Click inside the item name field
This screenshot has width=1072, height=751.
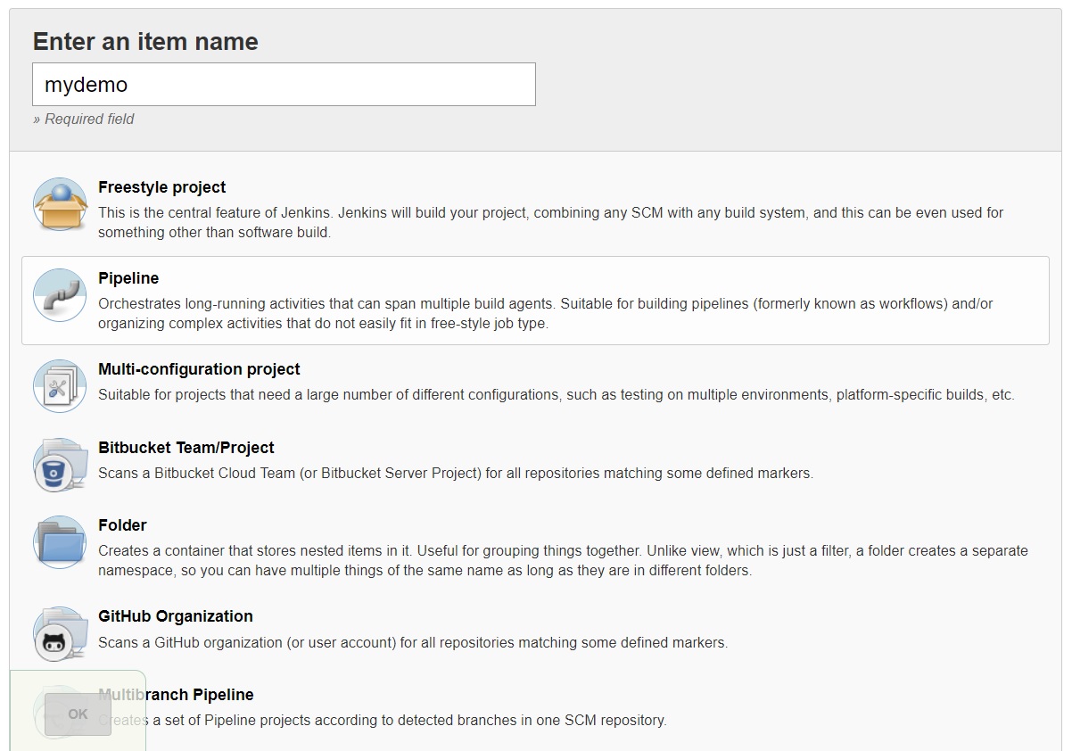pyautogui.click(x=284, y=85)
